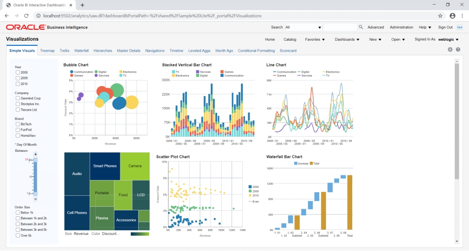Open the Dashboards dropdown menu

point(347,39)
